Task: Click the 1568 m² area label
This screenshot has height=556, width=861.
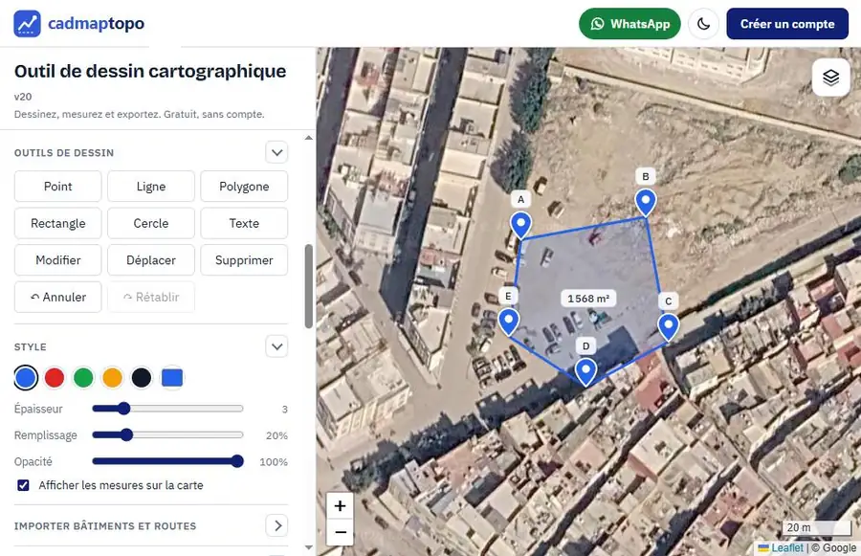Action: tap(588, 299)
